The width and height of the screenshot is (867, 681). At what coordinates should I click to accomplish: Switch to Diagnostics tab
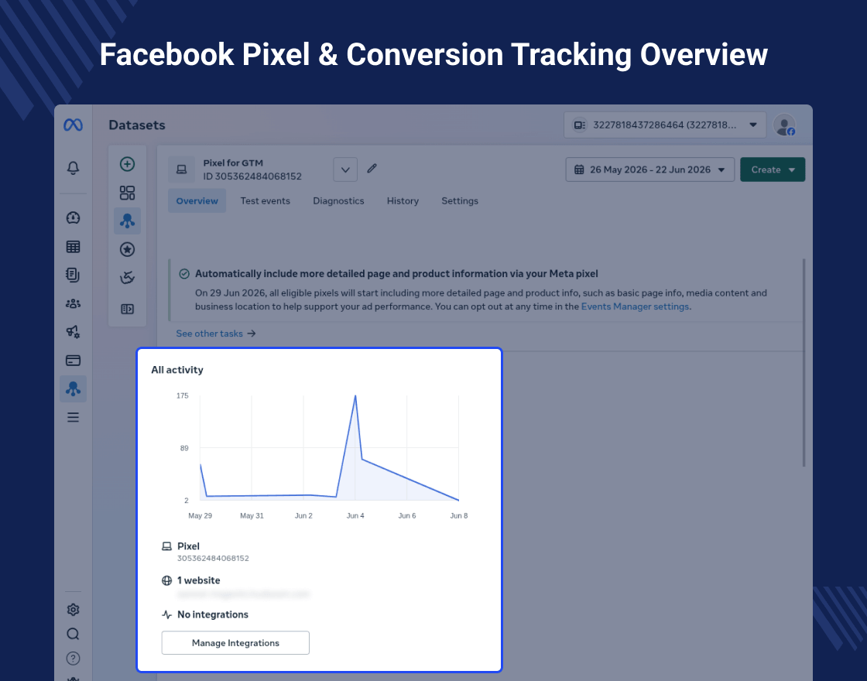coord(338,200)
